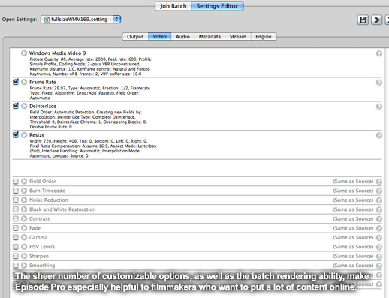Go to the Stream tab
The image size is (389, 298).
click(237, 37)
